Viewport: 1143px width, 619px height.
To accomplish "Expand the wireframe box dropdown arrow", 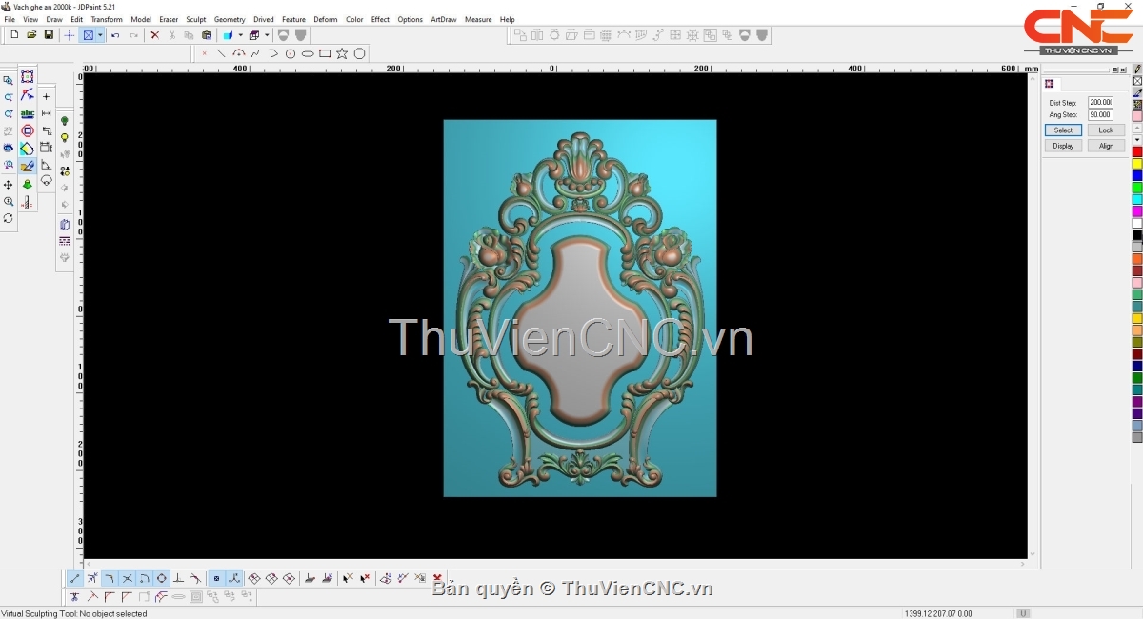I will pos(267,35).
